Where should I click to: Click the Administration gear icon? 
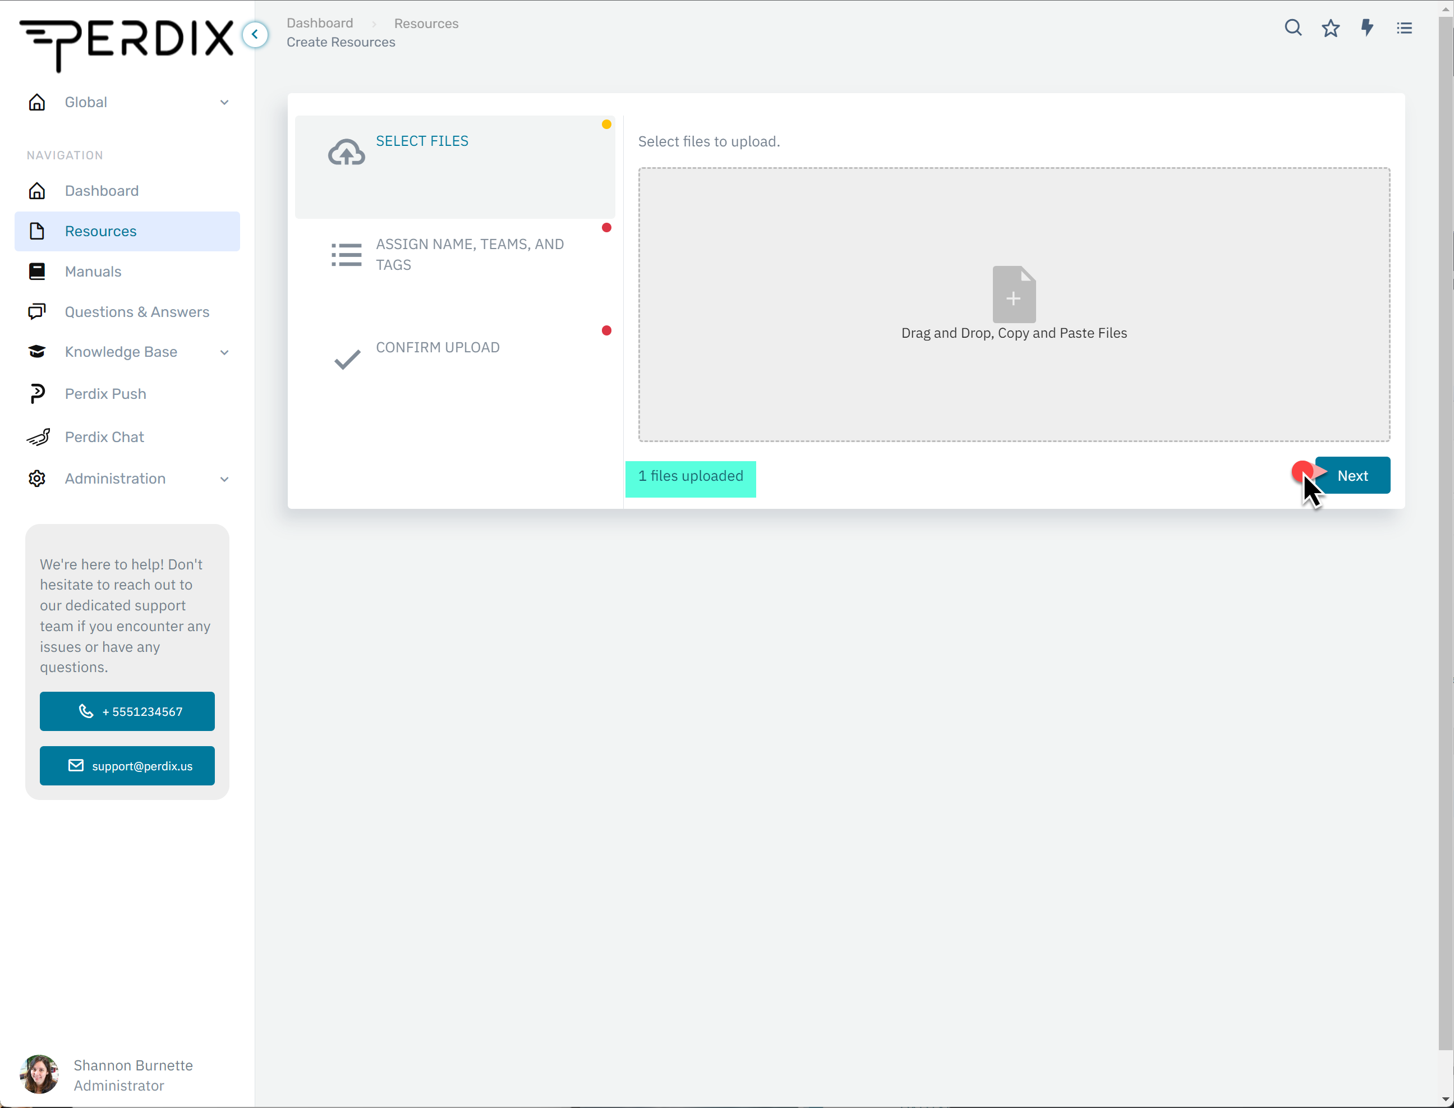pyautogui.click(x=37, y=478)
